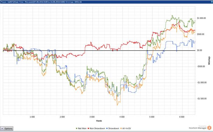The width and height of the screenshot is (213, 132).
Task: Click the "$1 000.00" y-axis label
Action: point(201,18)
